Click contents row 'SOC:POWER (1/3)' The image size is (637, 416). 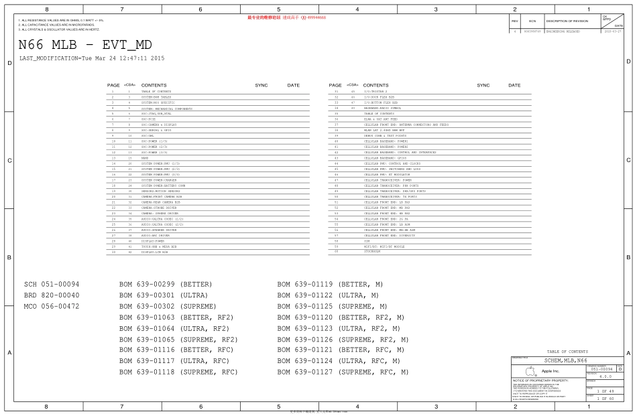click(208, 141)
